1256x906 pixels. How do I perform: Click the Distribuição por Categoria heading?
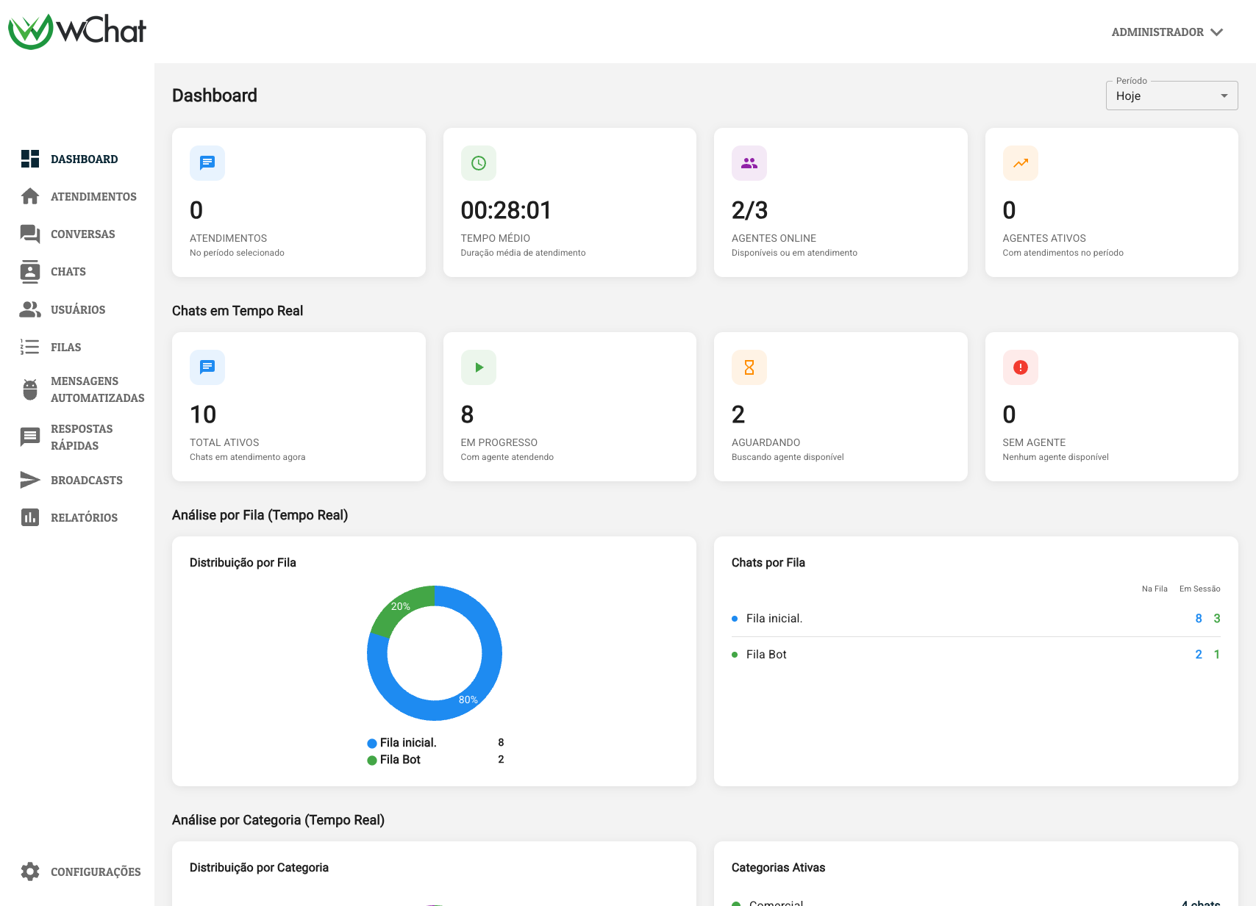259,867
